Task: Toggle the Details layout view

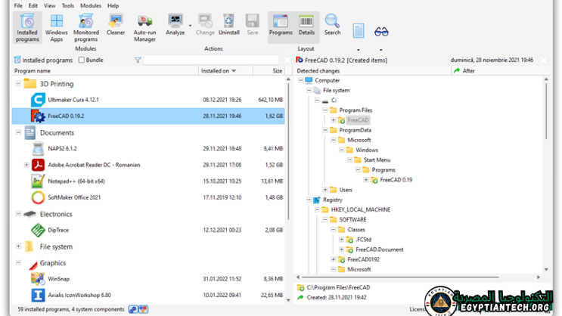Action: 306,25
